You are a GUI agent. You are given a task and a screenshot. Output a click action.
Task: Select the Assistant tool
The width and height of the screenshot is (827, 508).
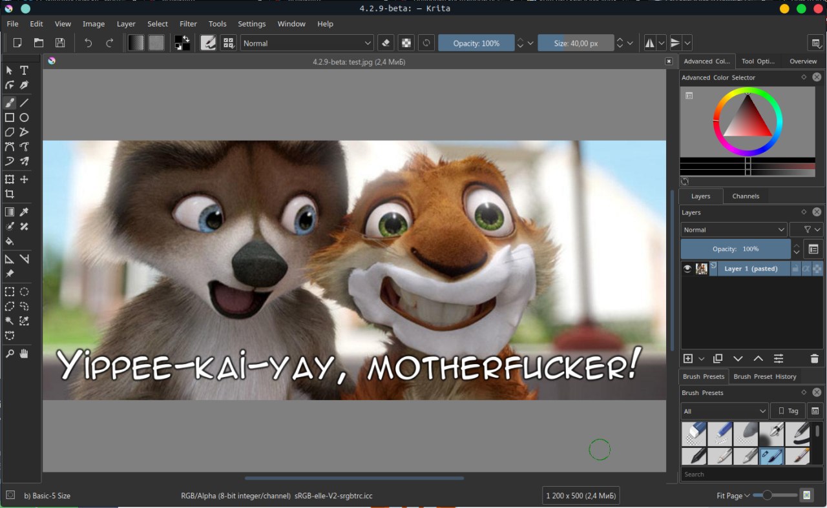coord(10,259)
